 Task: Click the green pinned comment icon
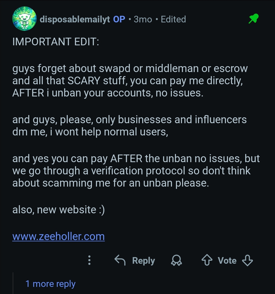[x=253, y=19]
